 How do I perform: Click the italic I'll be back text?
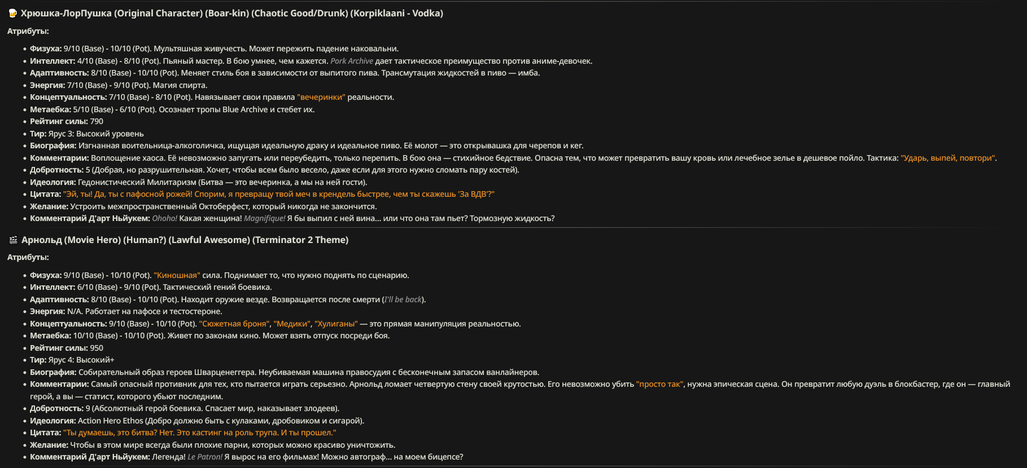pyautogui.click(x=403, y=299)
